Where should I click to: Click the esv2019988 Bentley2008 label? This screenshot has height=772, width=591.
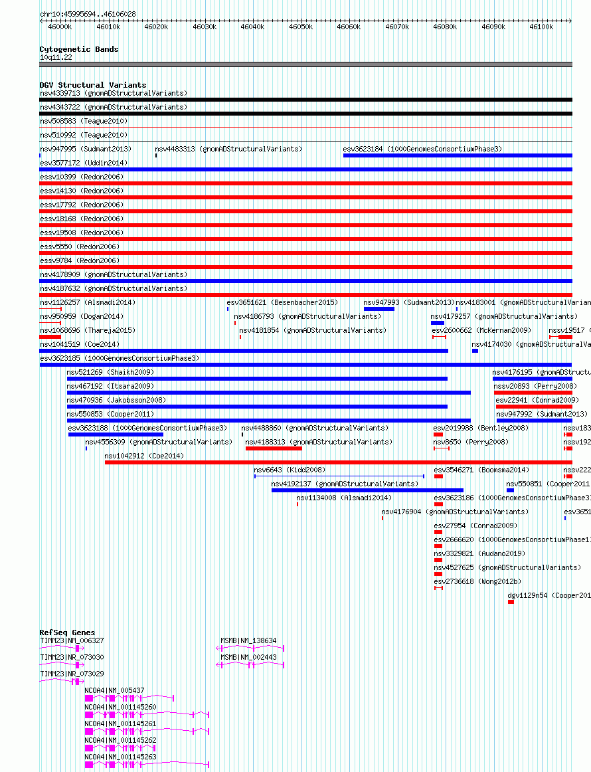pyautogui.click(x=481, y=428)
